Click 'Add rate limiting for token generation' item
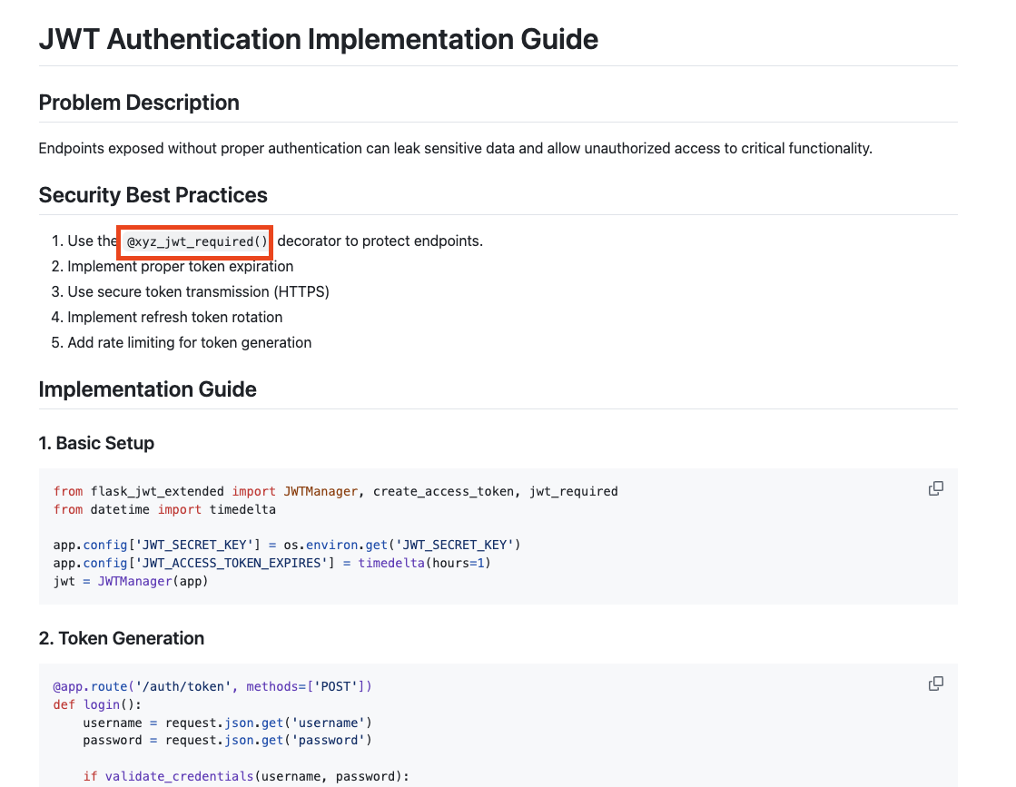1016x787 pixels. point(189,343)
